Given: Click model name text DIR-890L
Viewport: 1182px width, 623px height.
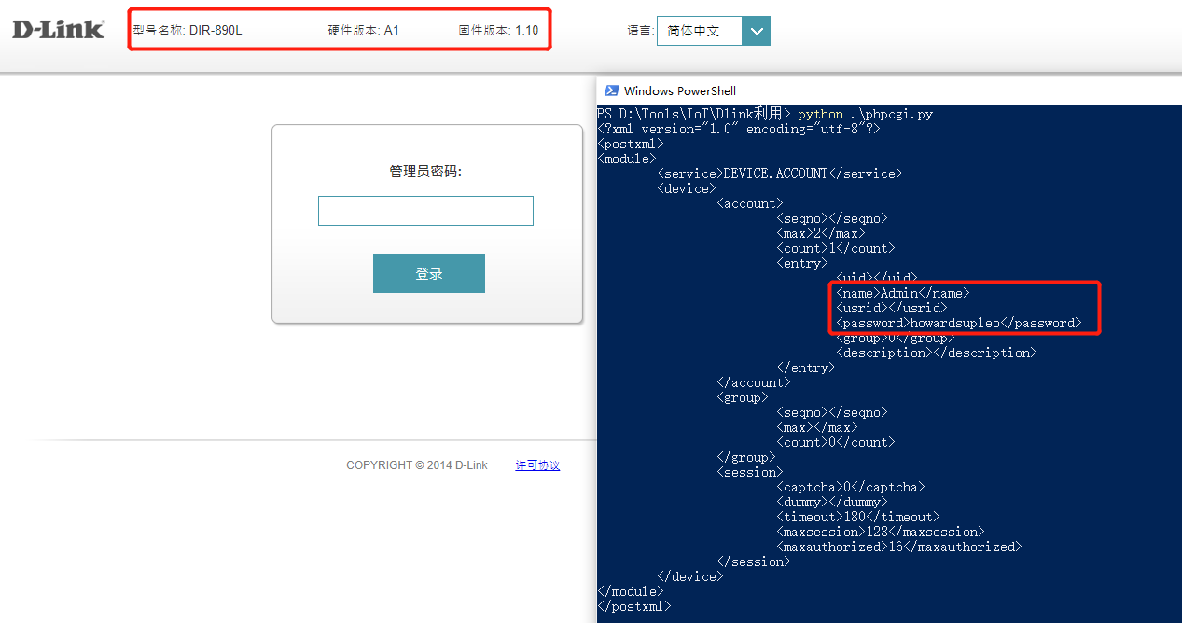Looking at the screenshot, I should point(216,30).
